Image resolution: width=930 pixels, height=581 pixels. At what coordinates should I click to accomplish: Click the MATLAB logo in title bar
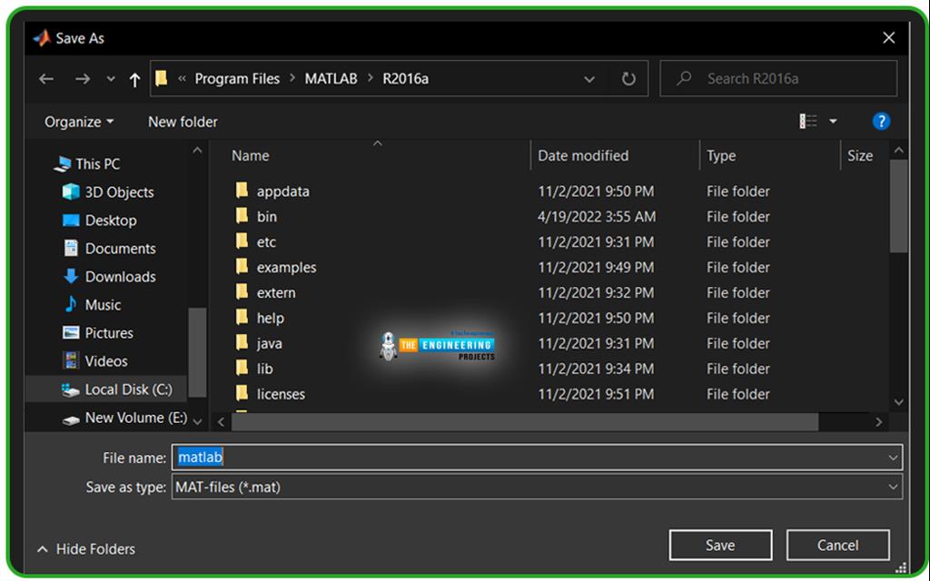(41, 37)
